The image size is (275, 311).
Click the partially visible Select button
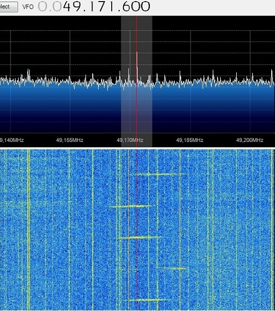coord(9,7)
